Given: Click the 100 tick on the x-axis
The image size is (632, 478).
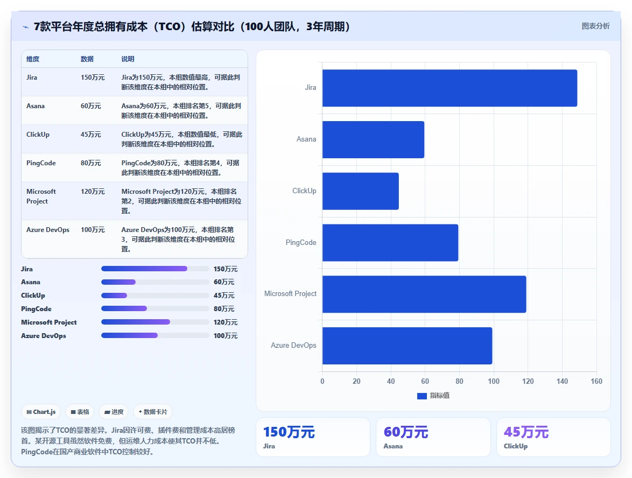Looking at the screenshot, I should 493,381.
